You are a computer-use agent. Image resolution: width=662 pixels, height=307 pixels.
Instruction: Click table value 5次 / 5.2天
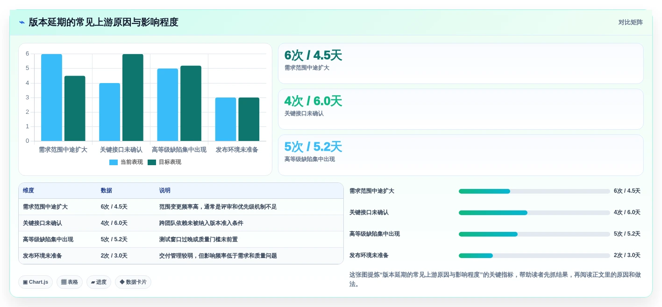[x=114, y=239]
